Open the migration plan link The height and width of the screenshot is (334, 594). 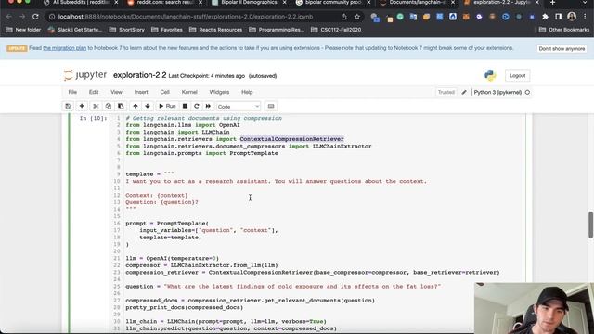[x=64, y=48]
